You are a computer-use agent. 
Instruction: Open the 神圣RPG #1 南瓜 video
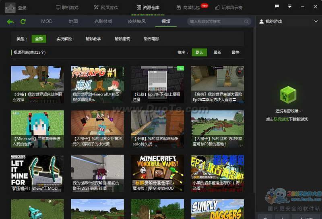97,84
